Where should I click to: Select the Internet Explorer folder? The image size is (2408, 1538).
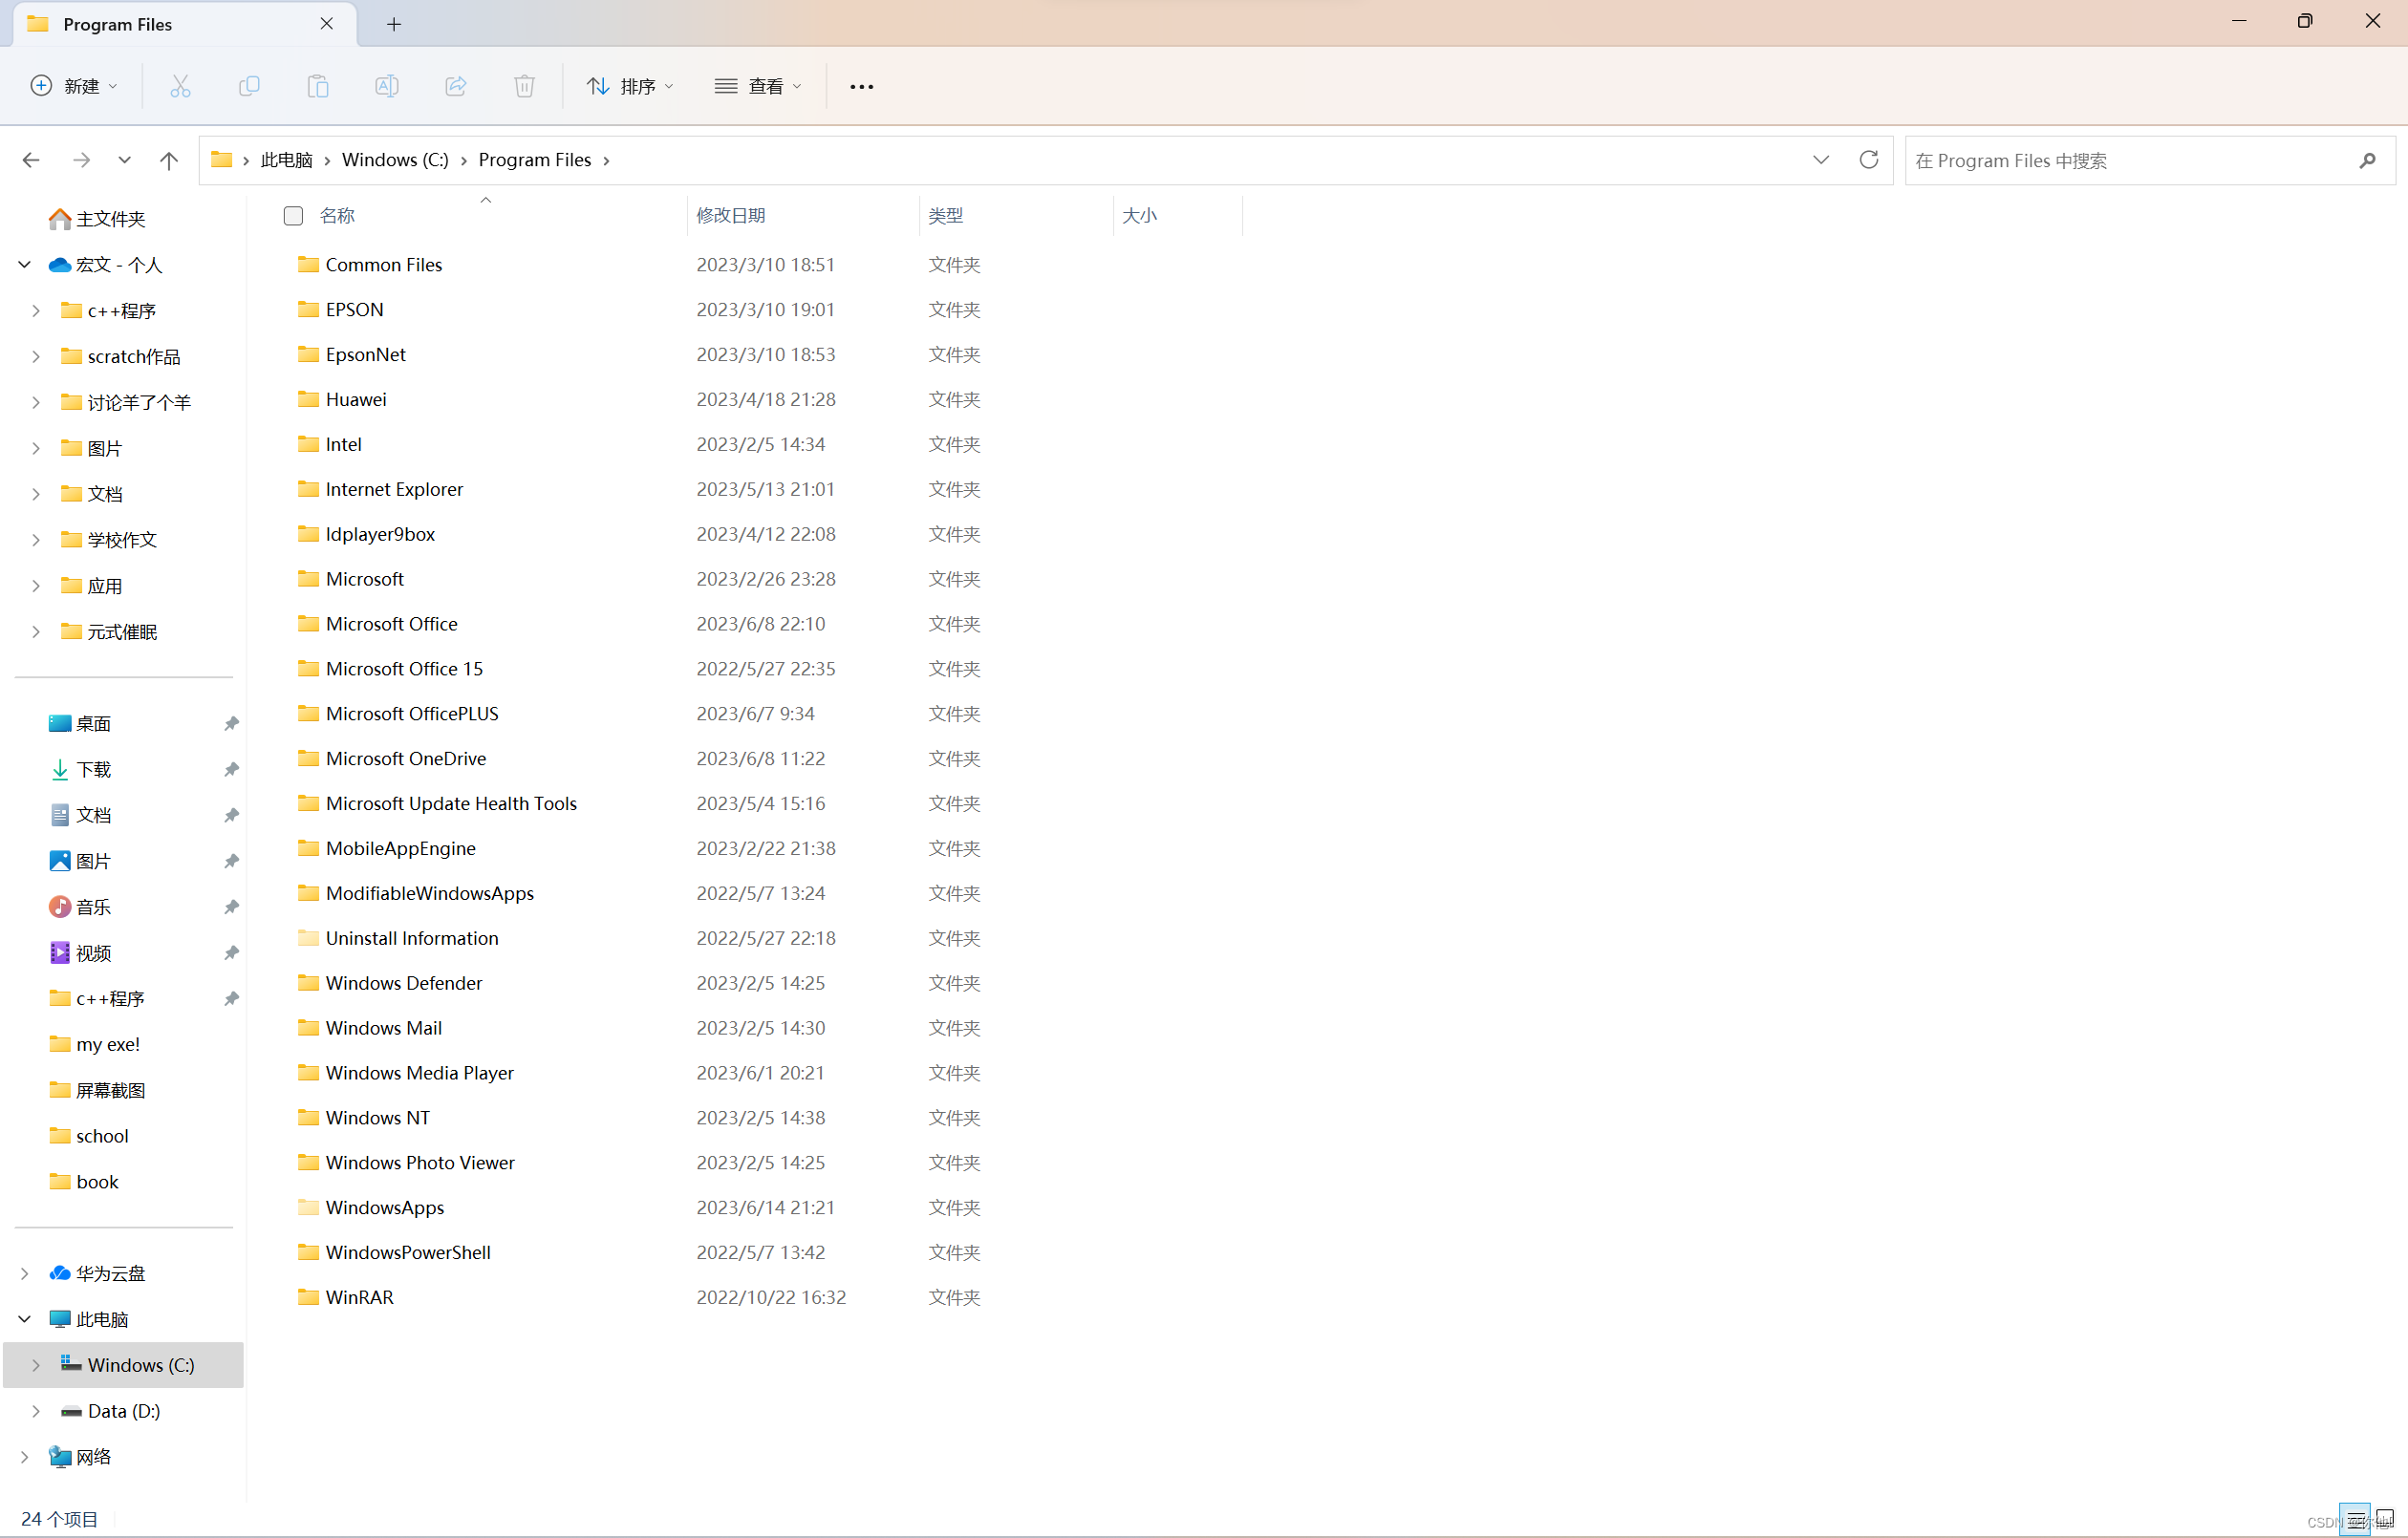point(394,489)
